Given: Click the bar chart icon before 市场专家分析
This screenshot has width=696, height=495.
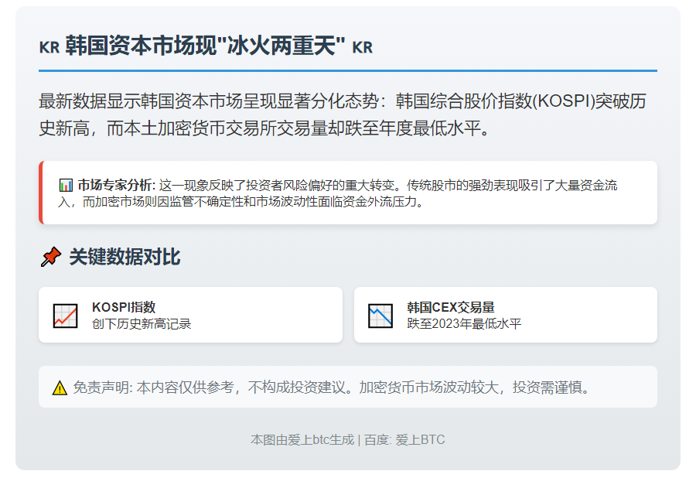Looking at the screenshot, I should tap(66, 185).
